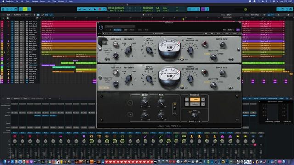Image resolution: width=294 pixels, height=165 pixels.
Task: Click the lower SC HP knob
Action: tap(145, 115)
